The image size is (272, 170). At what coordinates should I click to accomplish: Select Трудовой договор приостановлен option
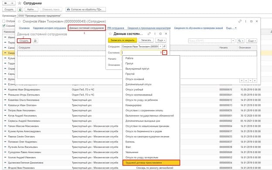click(x=151, y=163)
